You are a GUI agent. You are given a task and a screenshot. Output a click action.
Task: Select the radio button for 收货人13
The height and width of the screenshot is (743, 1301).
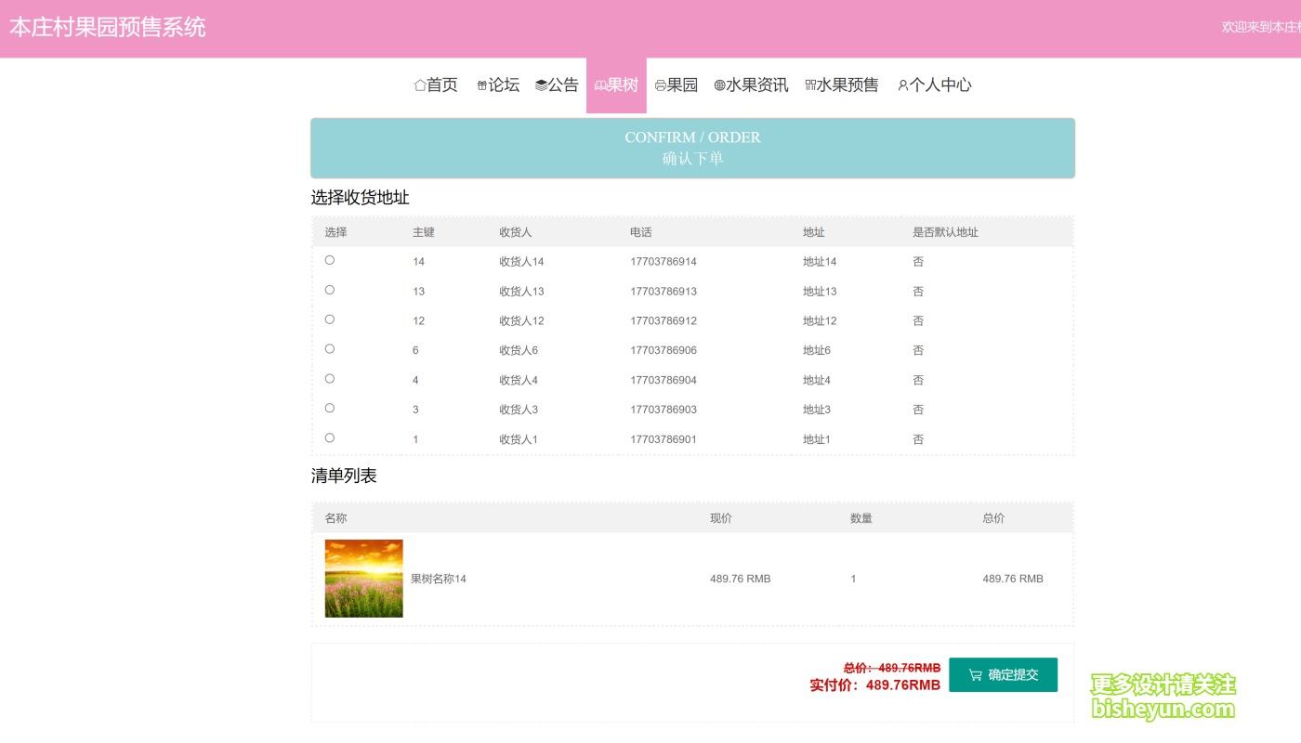click(330, 291)
